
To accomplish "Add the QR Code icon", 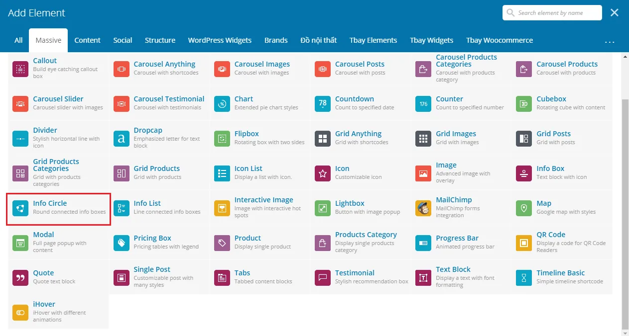I will tap(524, 243).
